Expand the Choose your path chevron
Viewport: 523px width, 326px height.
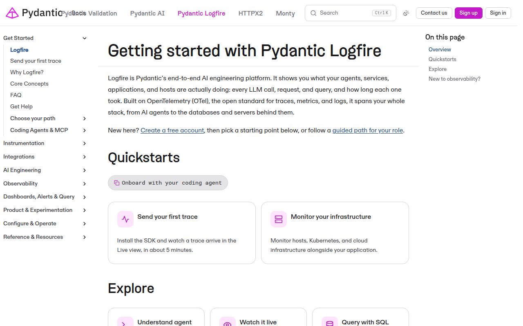85,119
